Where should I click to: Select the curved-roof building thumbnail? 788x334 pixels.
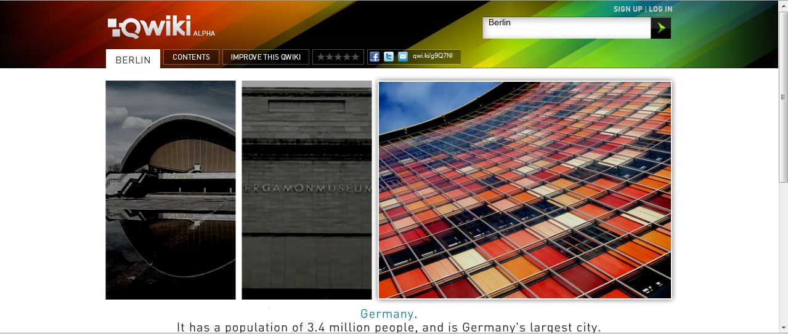click(171, 190)
